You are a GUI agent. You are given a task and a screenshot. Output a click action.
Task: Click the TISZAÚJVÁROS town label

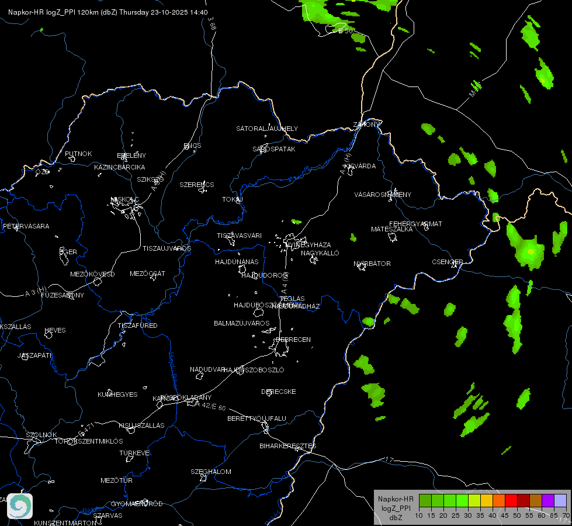[x=167, y=248]
